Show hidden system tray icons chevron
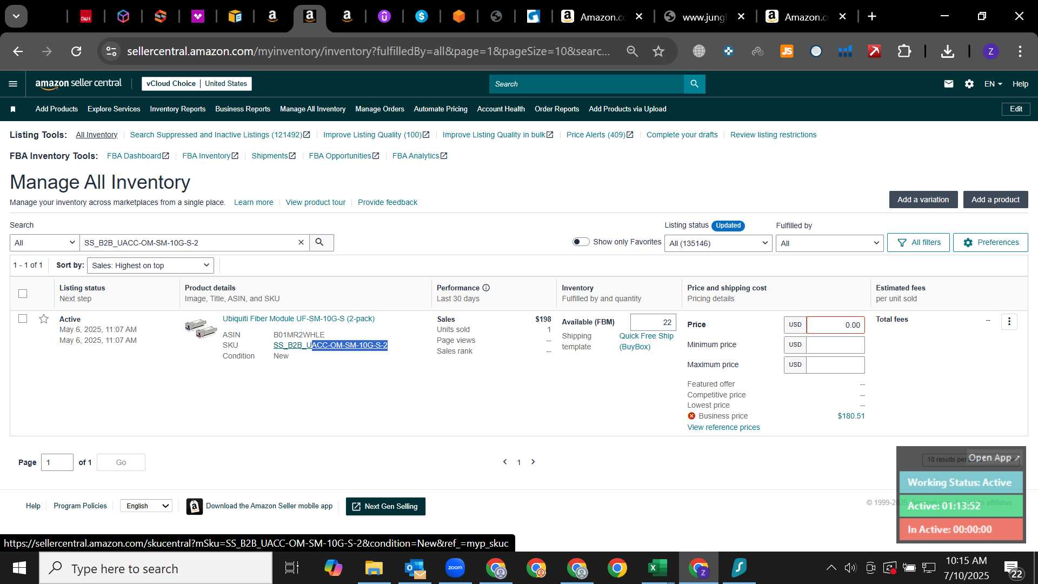1038x584 pixels. click(x=831, y=568)
